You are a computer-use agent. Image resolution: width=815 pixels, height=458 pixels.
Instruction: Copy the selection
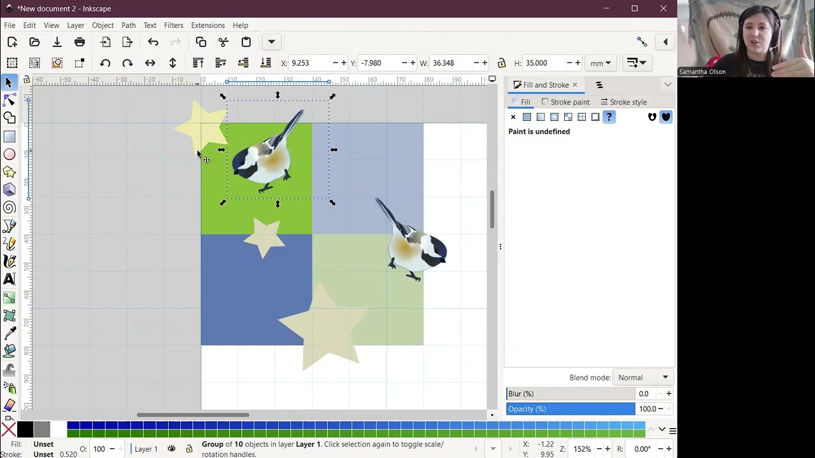point(201,42)
